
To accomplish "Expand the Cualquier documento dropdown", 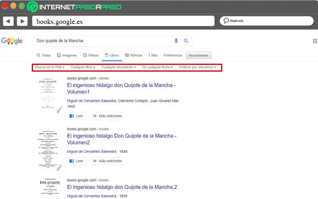I will 118,67.
